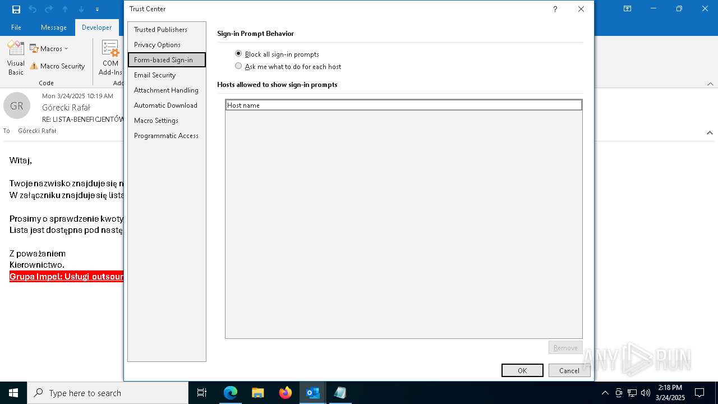Image resolution: width=718 pixels, height=404 pixels.
Task: Launch Firefox from taskbar
Action: tap(286, 393)
